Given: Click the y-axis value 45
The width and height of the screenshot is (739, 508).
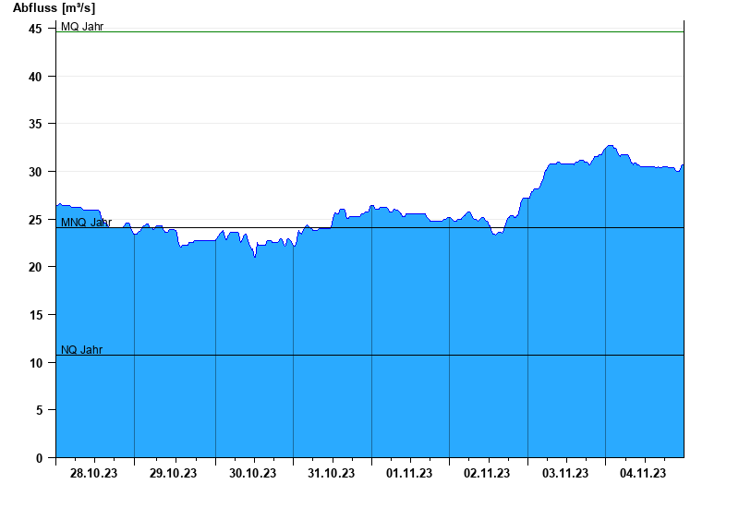Looking at the screenshot, I should pyautogui.click(x=35, y=30).
